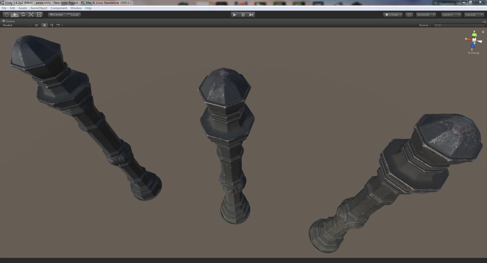The height and width of the screenshot is (263, 487).
Task: Toggle scene lighting sun icon
Action: (x=44, y=25)
